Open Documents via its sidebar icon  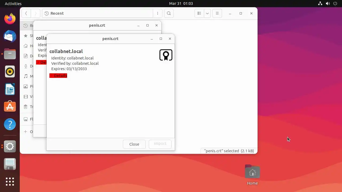coord(26,56)
